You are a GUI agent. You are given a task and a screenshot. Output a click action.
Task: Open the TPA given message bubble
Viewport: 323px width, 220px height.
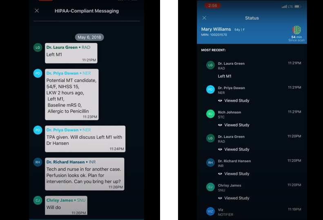tap(85, 139)
